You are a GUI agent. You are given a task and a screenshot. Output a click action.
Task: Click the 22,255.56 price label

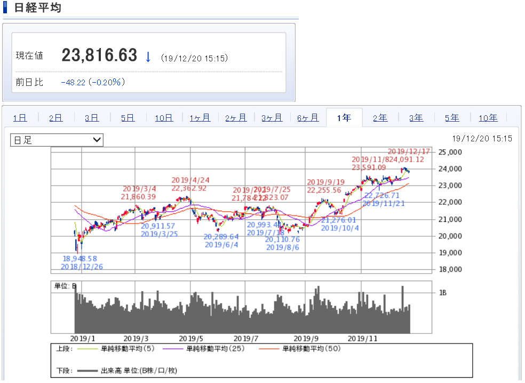(324, 190)
